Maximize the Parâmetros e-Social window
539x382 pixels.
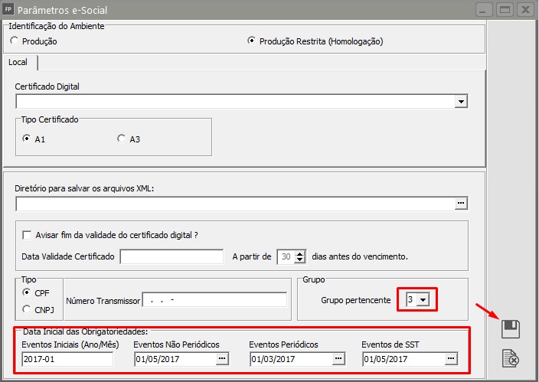pos(504,9)
